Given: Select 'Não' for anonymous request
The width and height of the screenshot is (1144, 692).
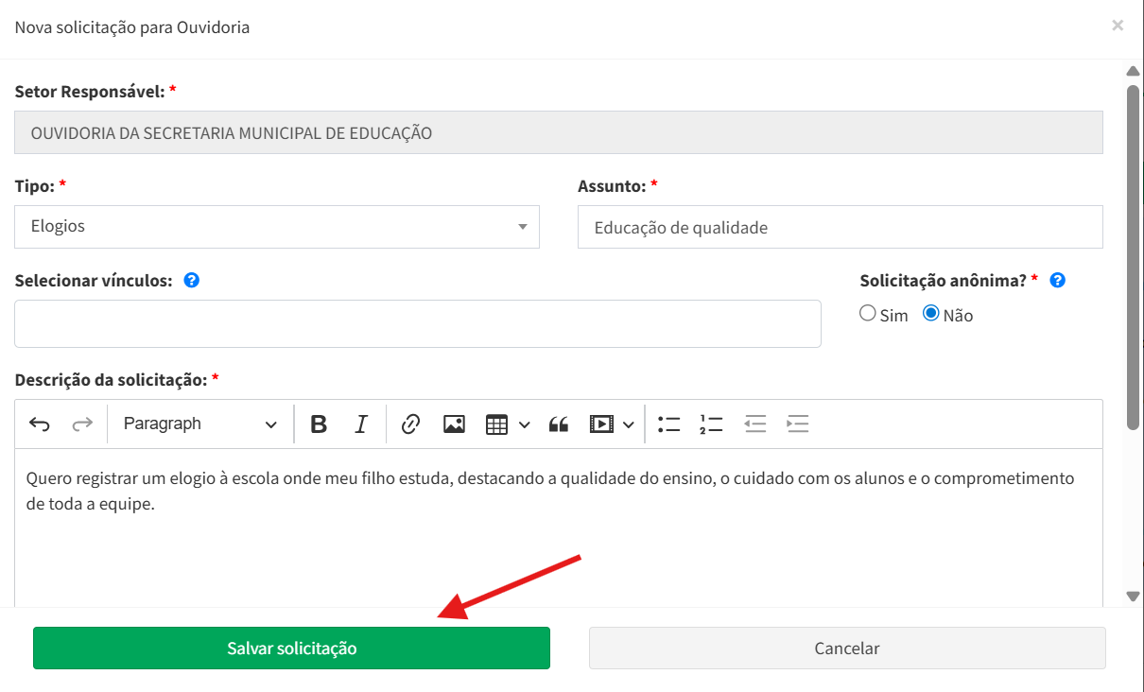Looking at the screenshot, I should pyautogui.click(x=931, y=314).
